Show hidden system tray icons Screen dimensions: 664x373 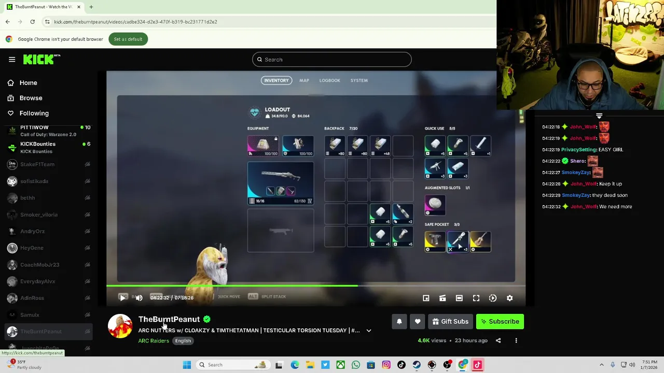(602, 365)
